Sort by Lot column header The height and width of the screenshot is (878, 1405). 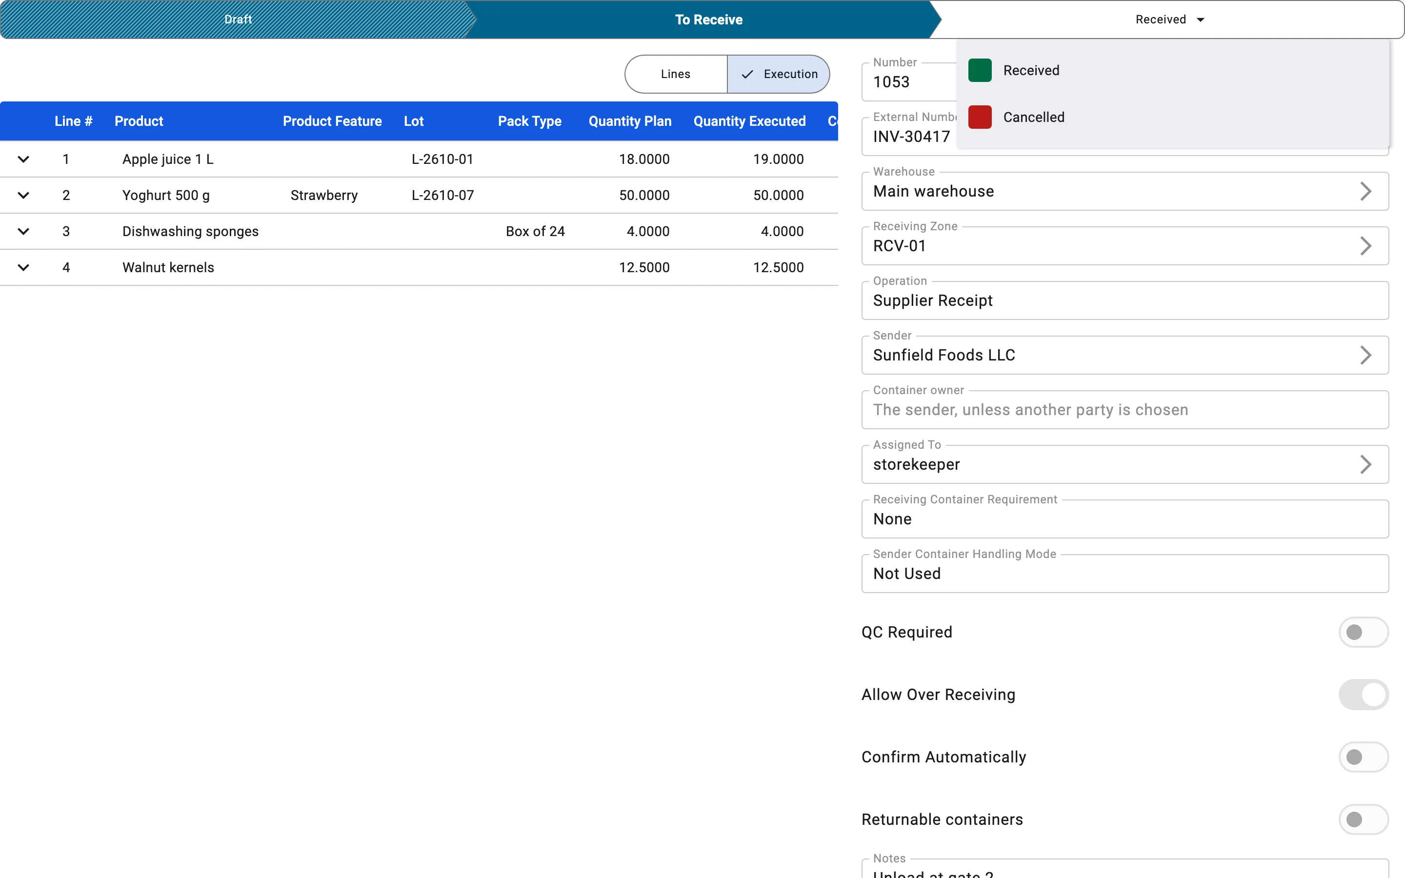tap(414, 121)
